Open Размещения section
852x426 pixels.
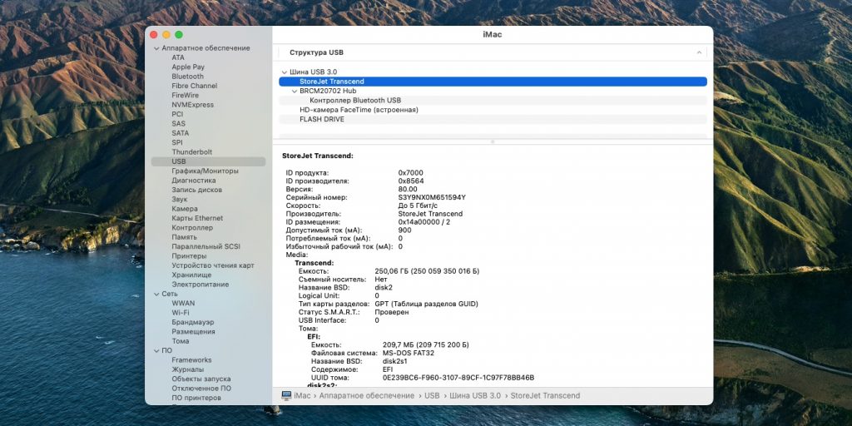point(193,332)
